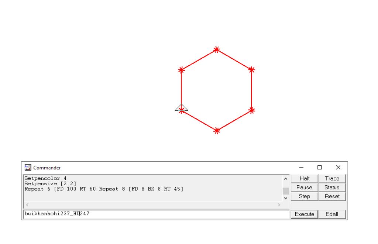Enable Trace mode in Commander

coord(332,178)
